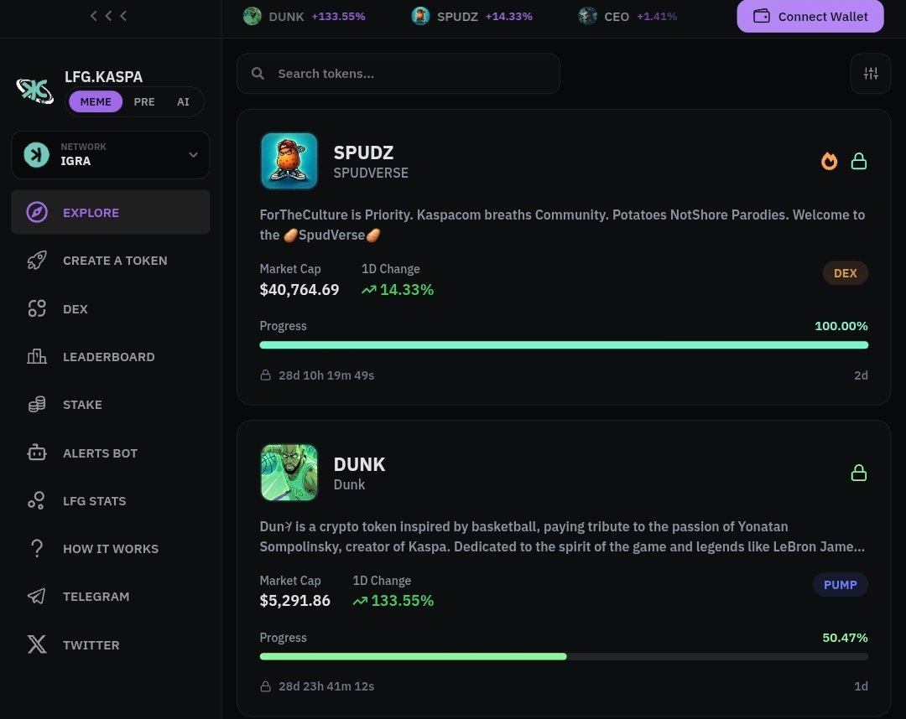906x719 pixels.
Task: Open Create a Token page
Action: click(x=111, y=261)
